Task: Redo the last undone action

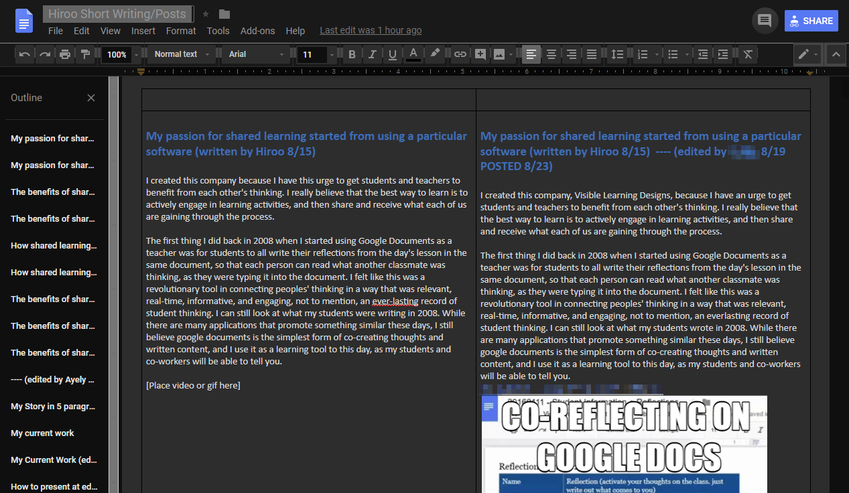Action: point(44,54)
